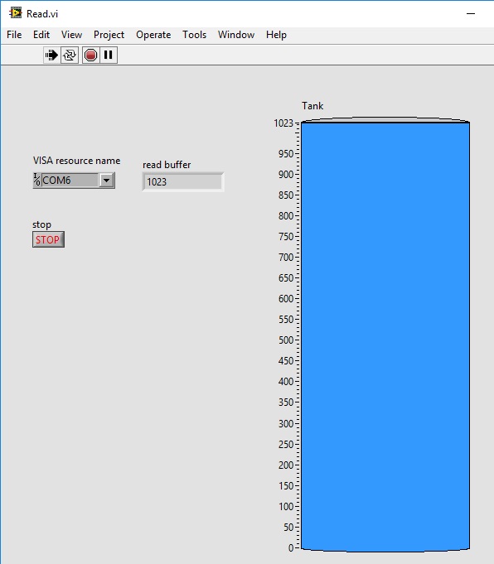Click the Run arrow toolbar icon
Image resolution: width=494 pixels, height=564 pixels.
pos(52,55)
